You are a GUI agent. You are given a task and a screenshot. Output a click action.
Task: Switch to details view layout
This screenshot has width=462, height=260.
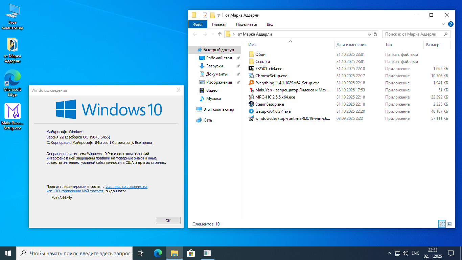tap(442, 224)
